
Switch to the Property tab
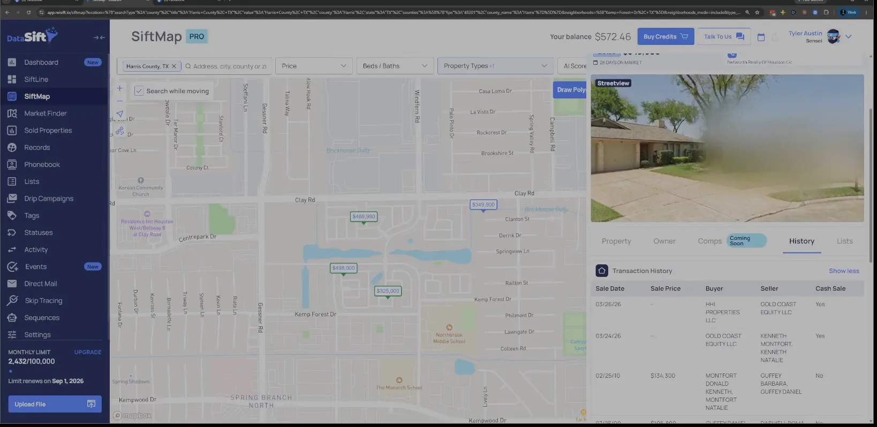(x=616, y=241)
